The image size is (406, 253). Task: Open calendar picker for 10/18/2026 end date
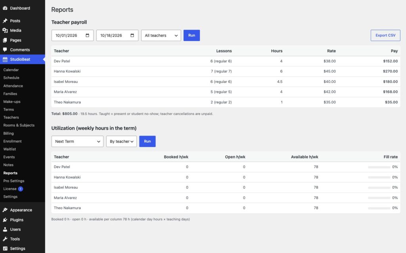[x=132, y=35]
